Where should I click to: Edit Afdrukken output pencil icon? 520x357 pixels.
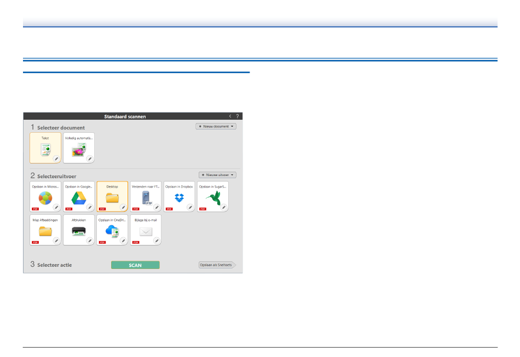(90, 241)
